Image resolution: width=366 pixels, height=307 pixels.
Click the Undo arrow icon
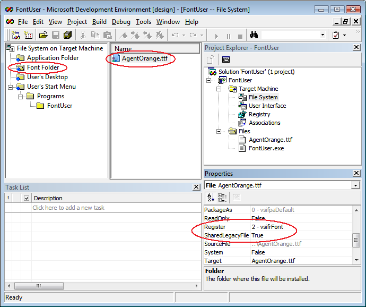175,35
